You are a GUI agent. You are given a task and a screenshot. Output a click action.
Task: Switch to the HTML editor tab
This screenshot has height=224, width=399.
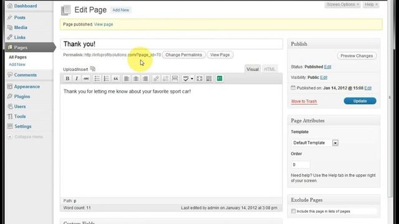pos(269,69)
